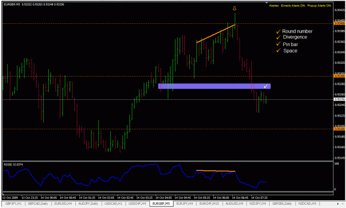Click the orange 0.93200 price level label
Image resolution: width=346 pixels, height=208 pixels.
(x=339, y=129)
